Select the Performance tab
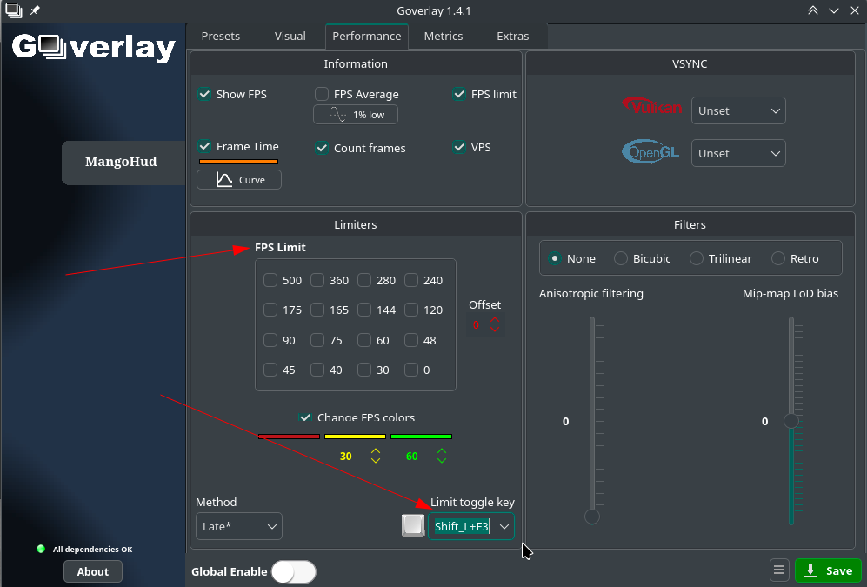This screenshot has width=867, height=587. [367, 36]
